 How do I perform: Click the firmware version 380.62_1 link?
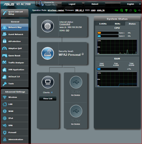click(79, 10)
